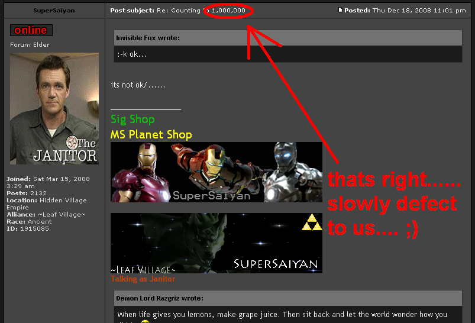The width and height of the screenshot is (475, 323).
Task: Click the 'its not ok' post text
Action: (138, 85)
